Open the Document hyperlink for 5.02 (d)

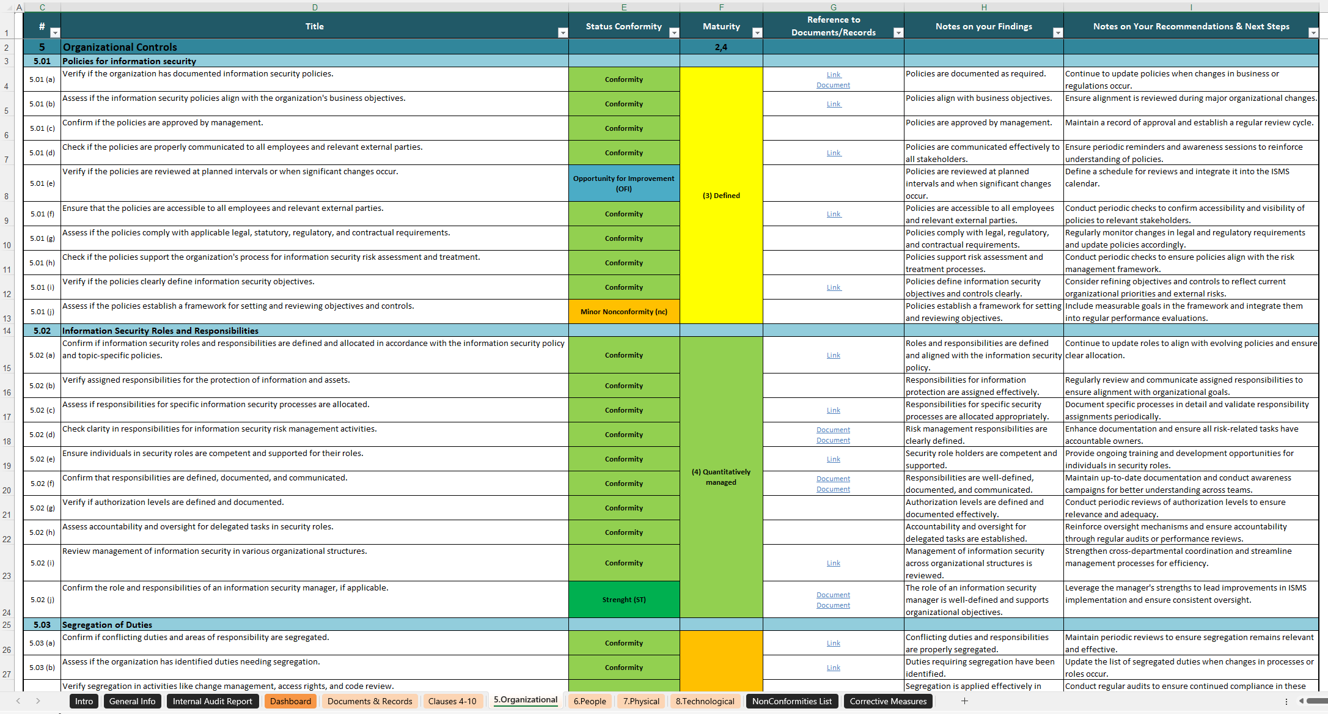(x=833, y=429)
